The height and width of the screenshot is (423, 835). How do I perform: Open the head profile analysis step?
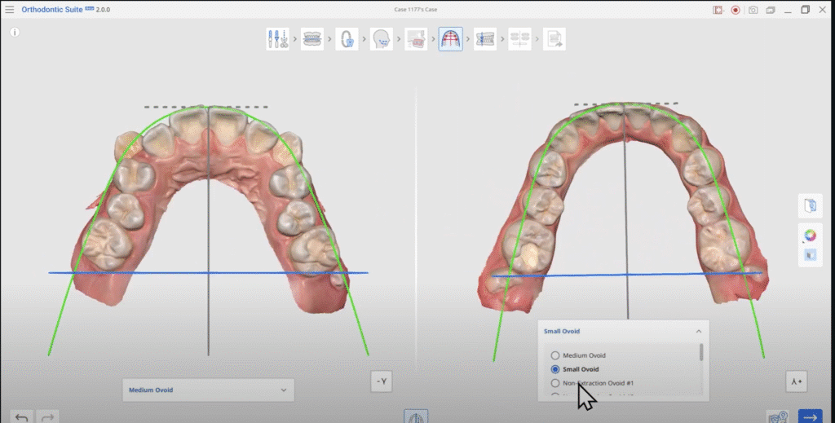(x=382, y=39)
